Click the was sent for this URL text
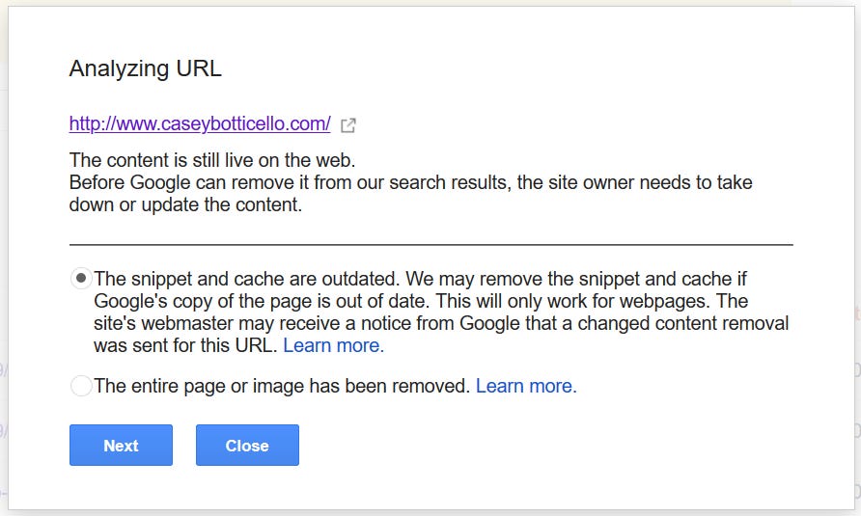The width and height of the screenshot is (861, 516). coord(185,346)
